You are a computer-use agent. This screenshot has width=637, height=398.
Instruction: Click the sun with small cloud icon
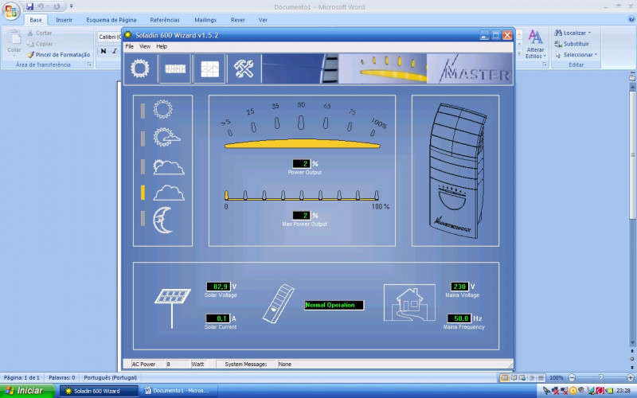tap(166, 137)
